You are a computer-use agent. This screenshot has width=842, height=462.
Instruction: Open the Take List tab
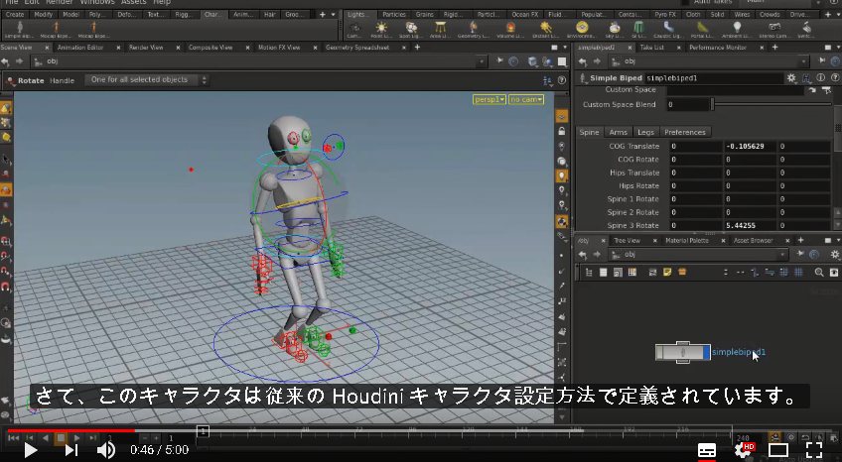point(652,48)
